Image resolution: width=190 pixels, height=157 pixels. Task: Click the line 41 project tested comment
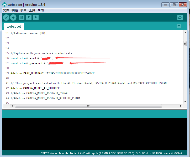pyautogui.click(x=89, y=83)
